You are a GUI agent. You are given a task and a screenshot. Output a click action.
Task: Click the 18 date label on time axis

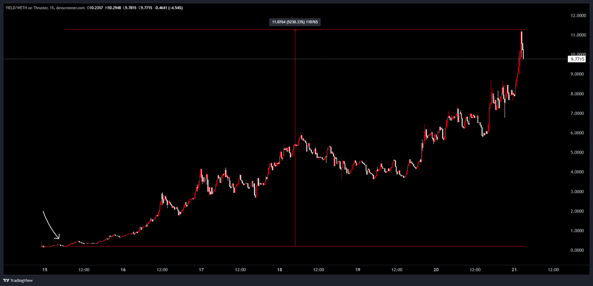(280, 270)
